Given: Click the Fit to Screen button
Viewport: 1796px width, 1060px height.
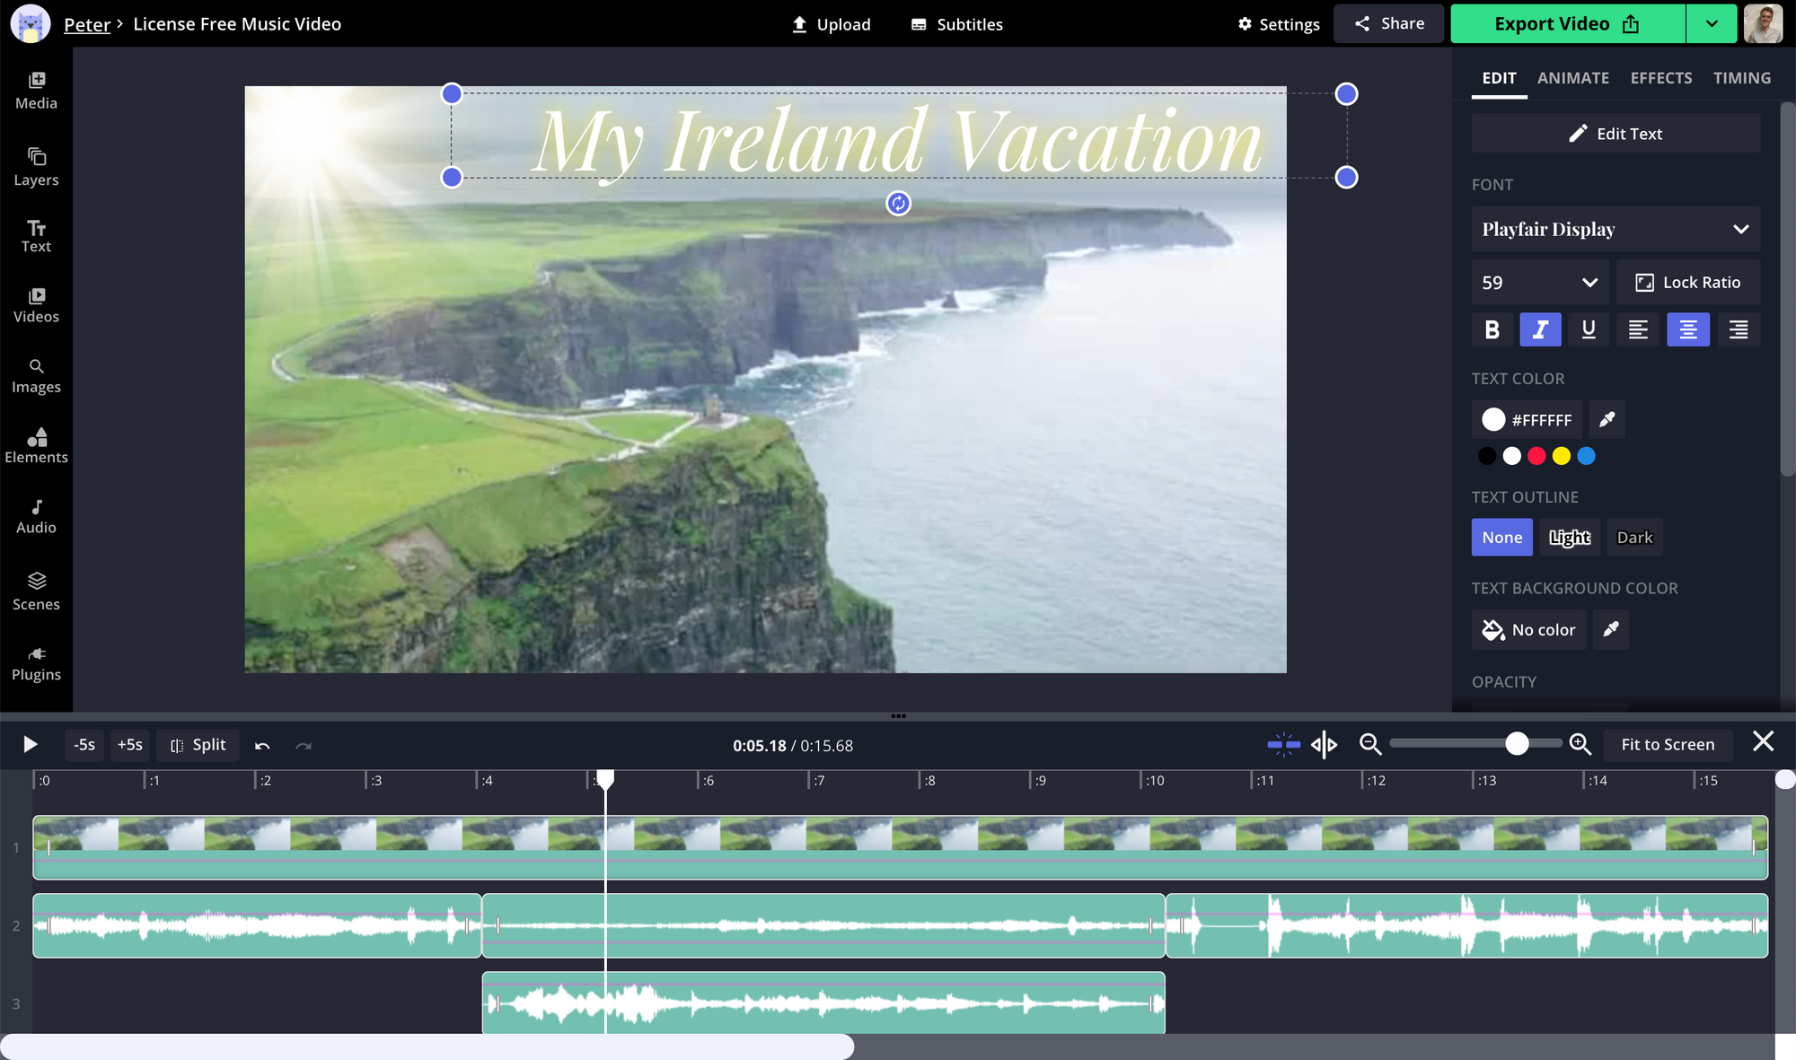Looking at the screenshot, I should [1667, 744].
